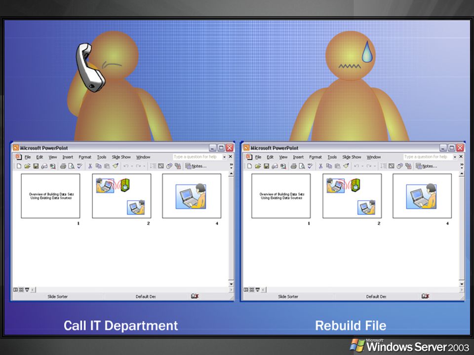This screenshot has width=474, height=355.
Task: Click Spelling check icon in left PowerPoint window
Action: 79,166
